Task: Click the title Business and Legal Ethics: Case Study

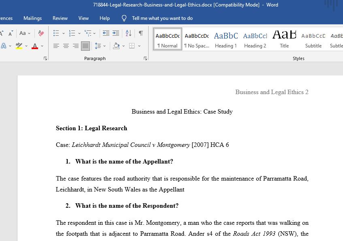Action: (x=182, y=112)
